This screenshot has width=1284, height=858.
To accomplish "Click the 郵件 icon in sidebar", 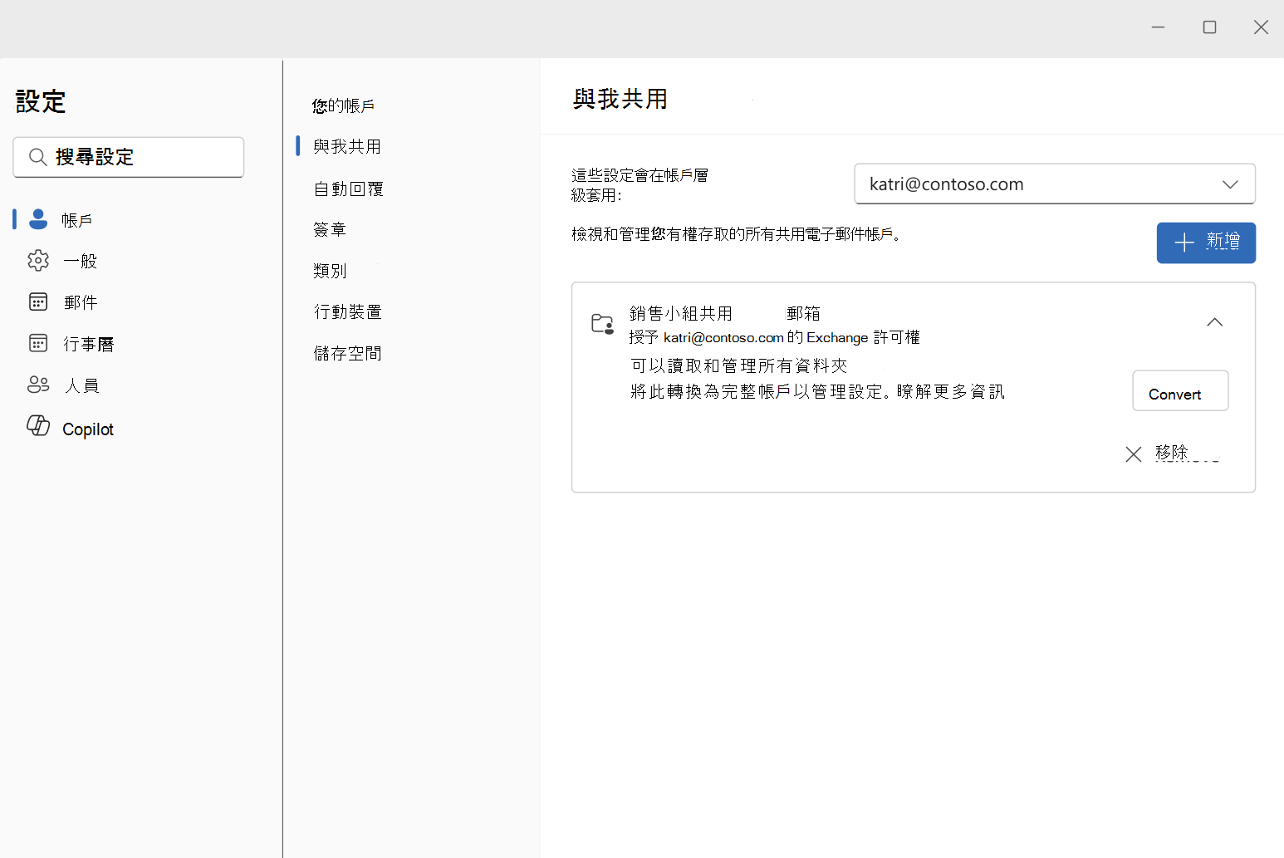I will (38, 302).
